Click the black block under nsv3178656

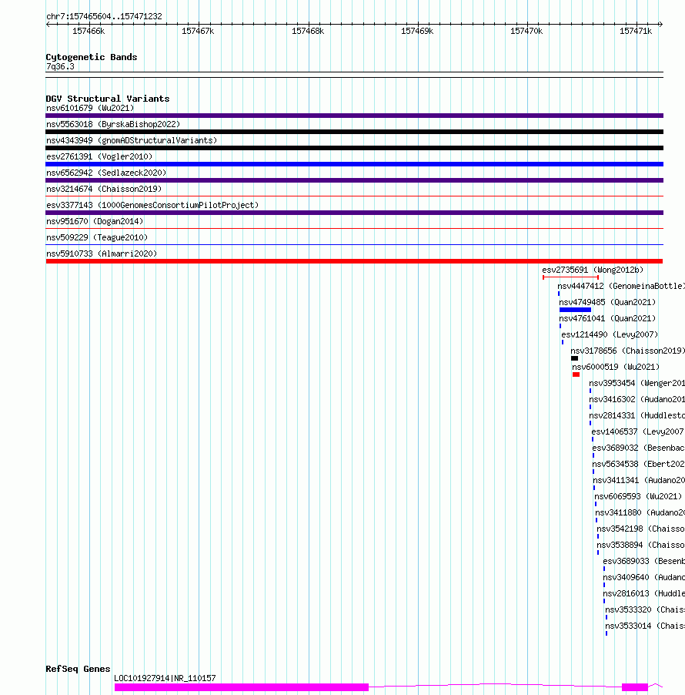click(574, 358)
